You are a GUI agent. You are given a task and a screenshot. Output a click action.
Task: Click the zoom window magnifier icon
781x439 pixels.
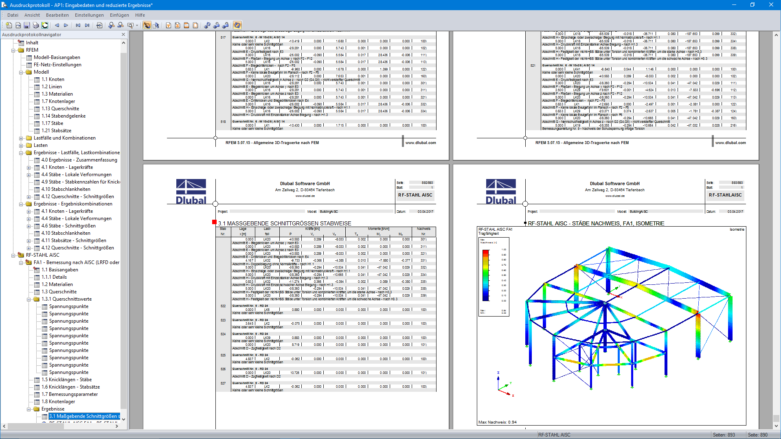click(x=130, y=25)
